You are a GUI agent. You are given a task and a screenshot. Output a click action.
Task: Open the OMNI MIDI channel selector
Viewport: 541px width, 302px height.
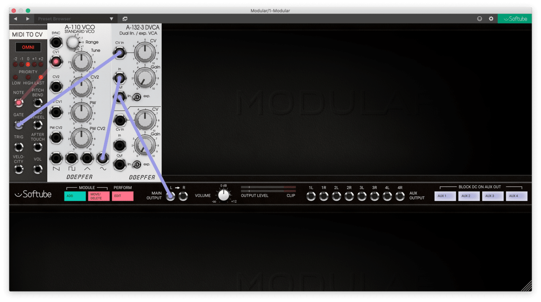pos(28,47)
